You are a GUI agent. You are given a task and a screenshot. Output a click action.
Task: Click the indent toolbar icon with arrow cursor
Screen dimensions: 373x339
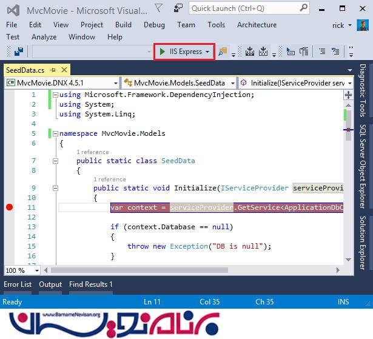pos(291,52)
